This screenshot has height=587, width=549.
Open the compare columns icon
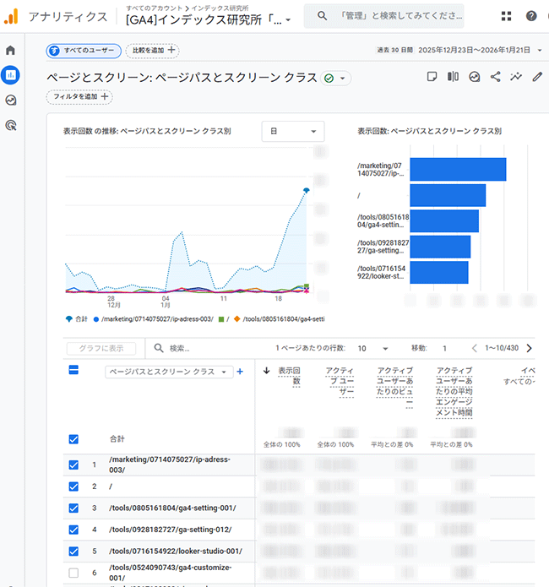point(453,77)
